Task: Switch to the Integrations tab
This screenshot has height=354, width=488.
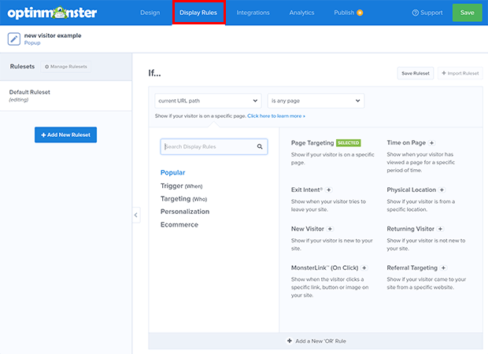Action: coord(253,13)
